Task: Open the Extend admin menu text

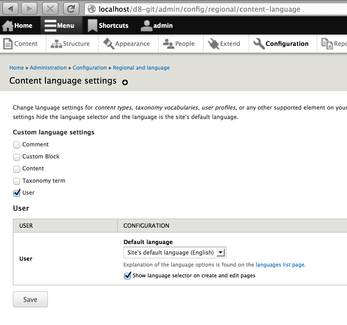Action: (x=230, y=44)
